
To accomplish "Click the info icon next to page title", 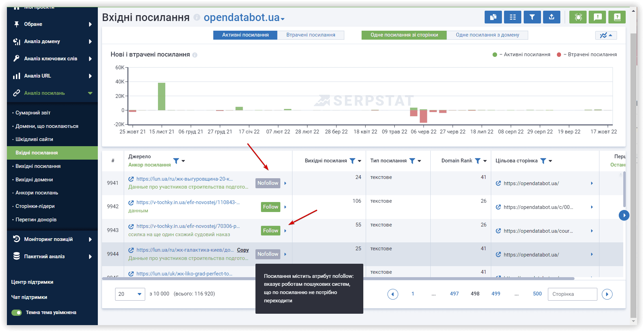I will point(197,17).
